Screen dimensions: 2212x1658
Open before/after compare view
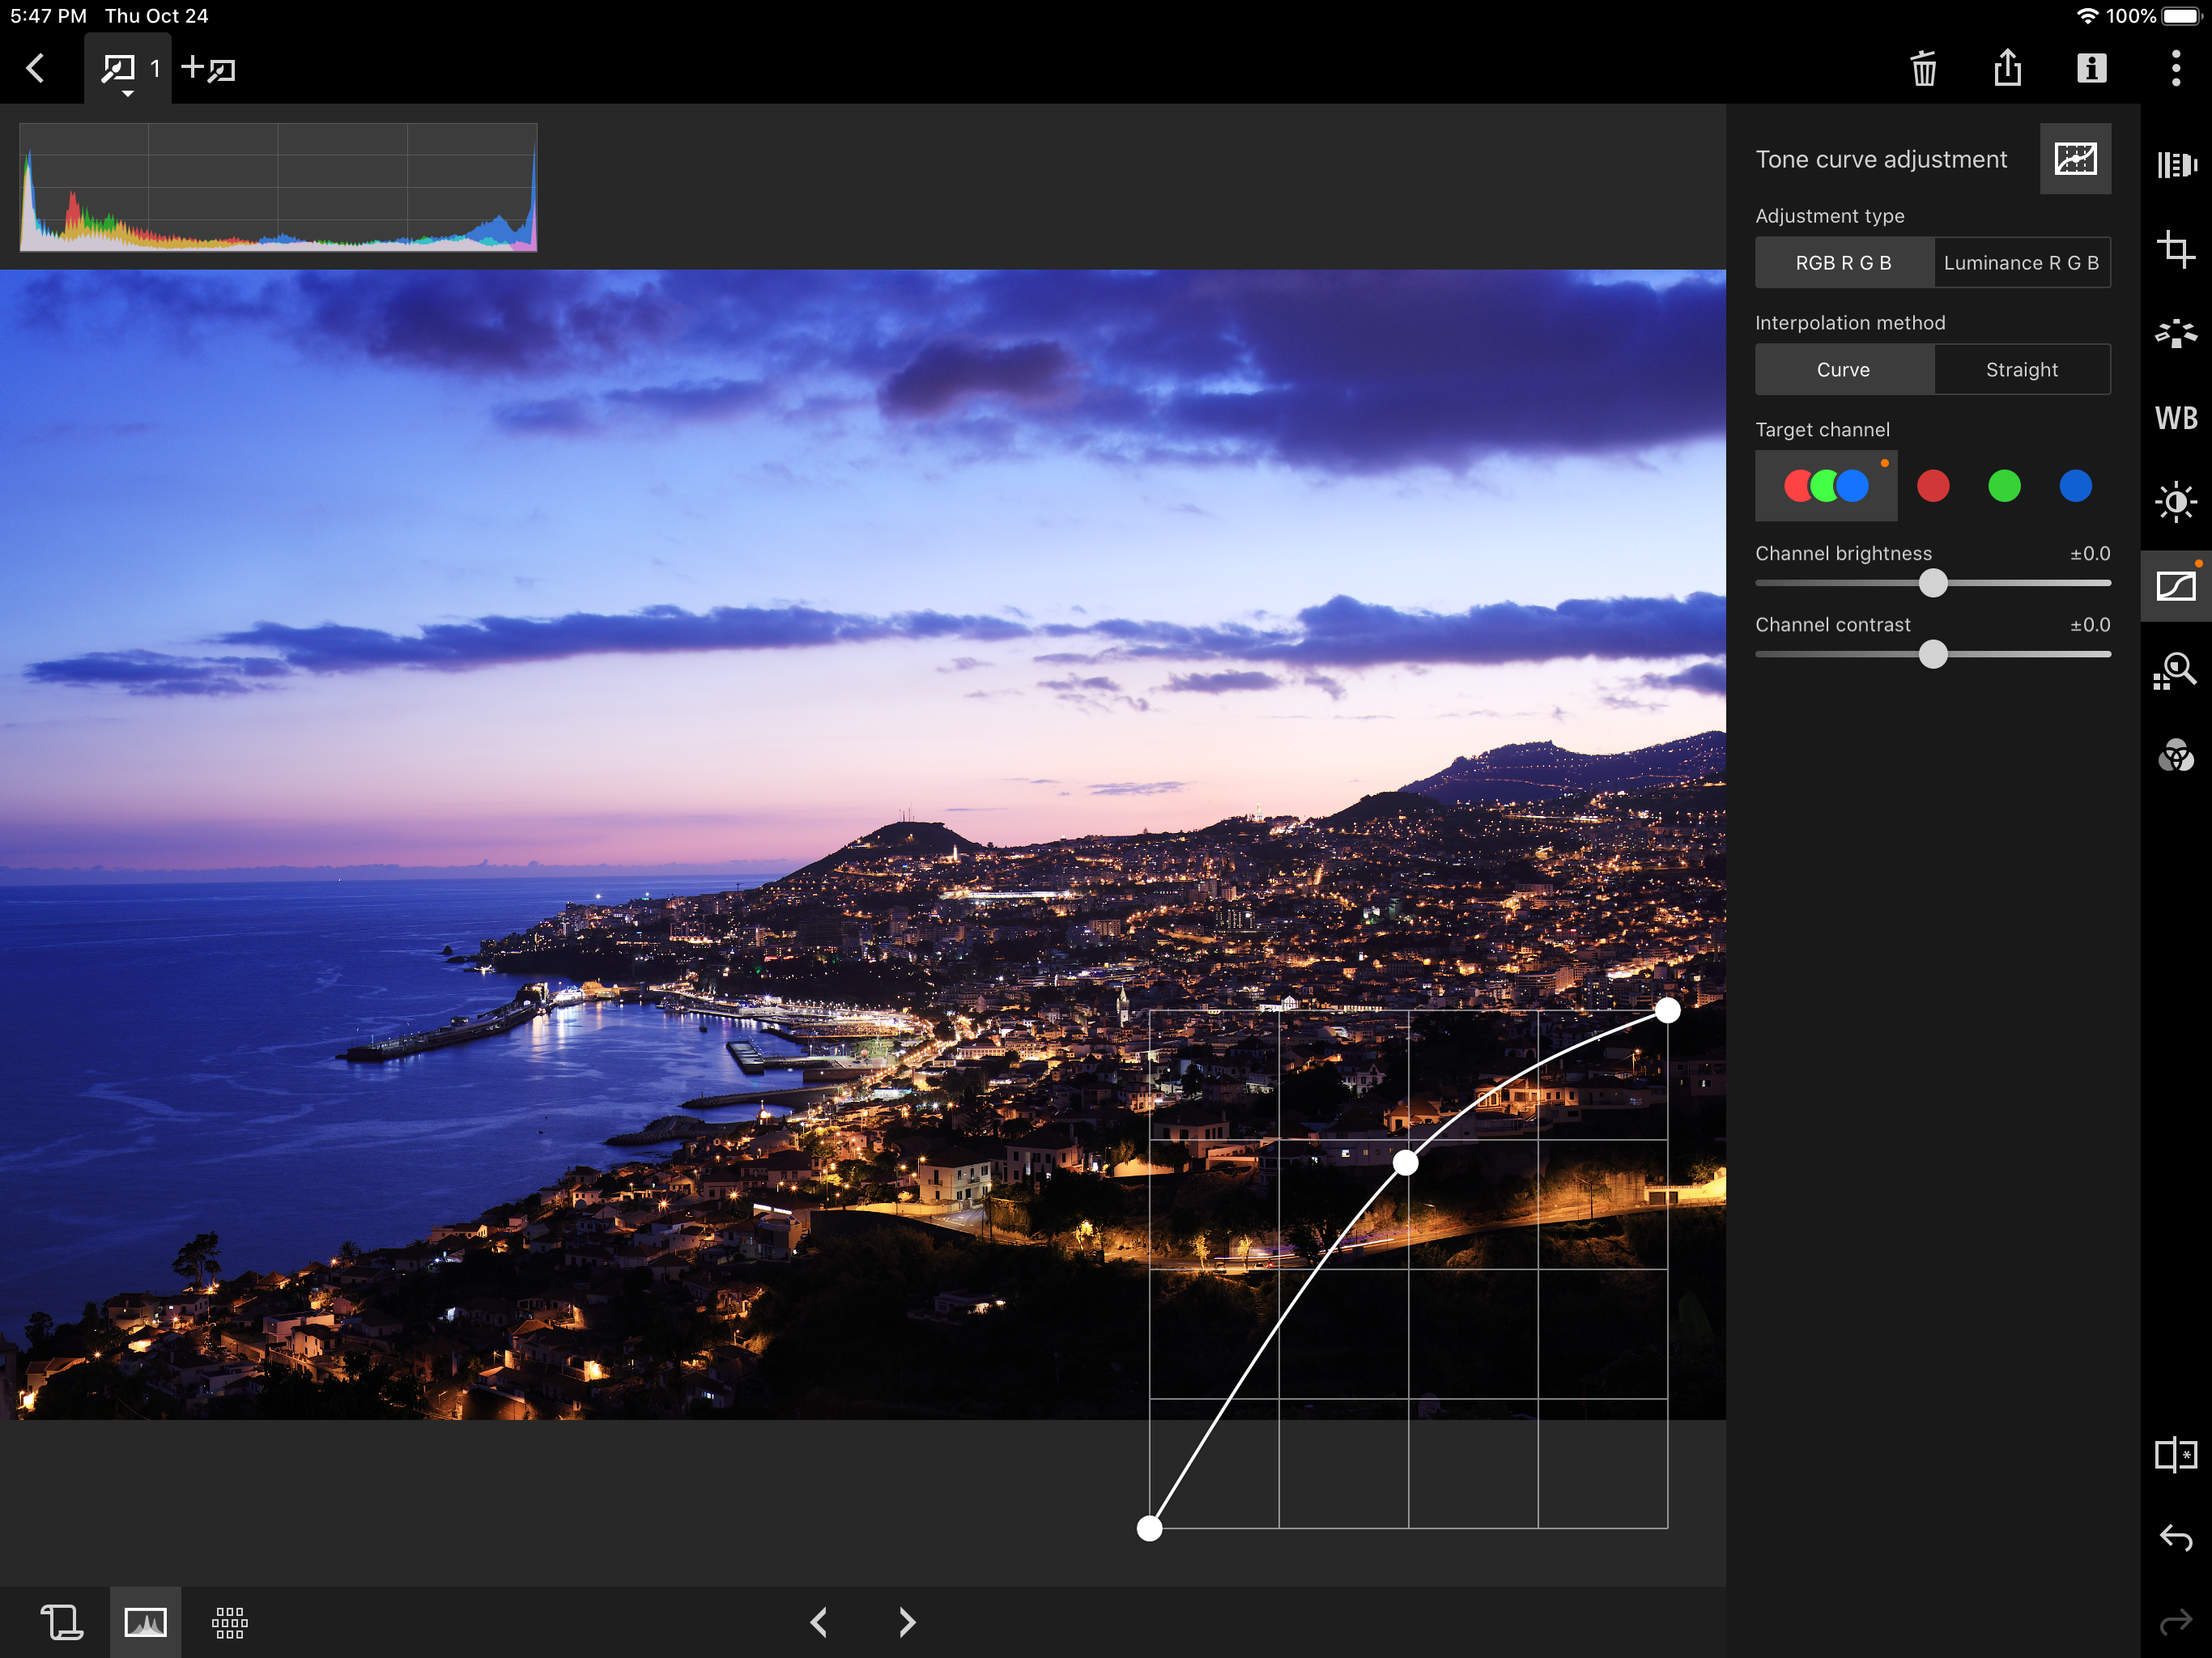coord(2175,1454)
